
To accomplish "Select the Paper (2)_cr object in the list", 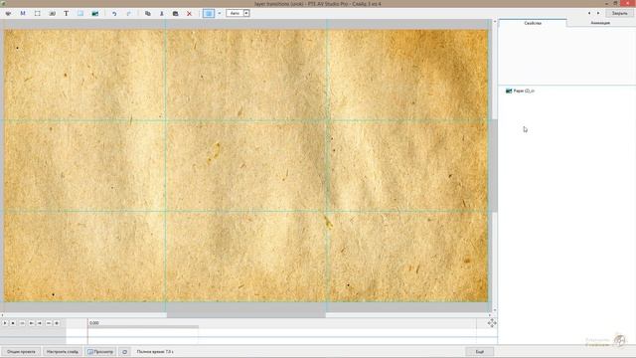I will 520,90.
